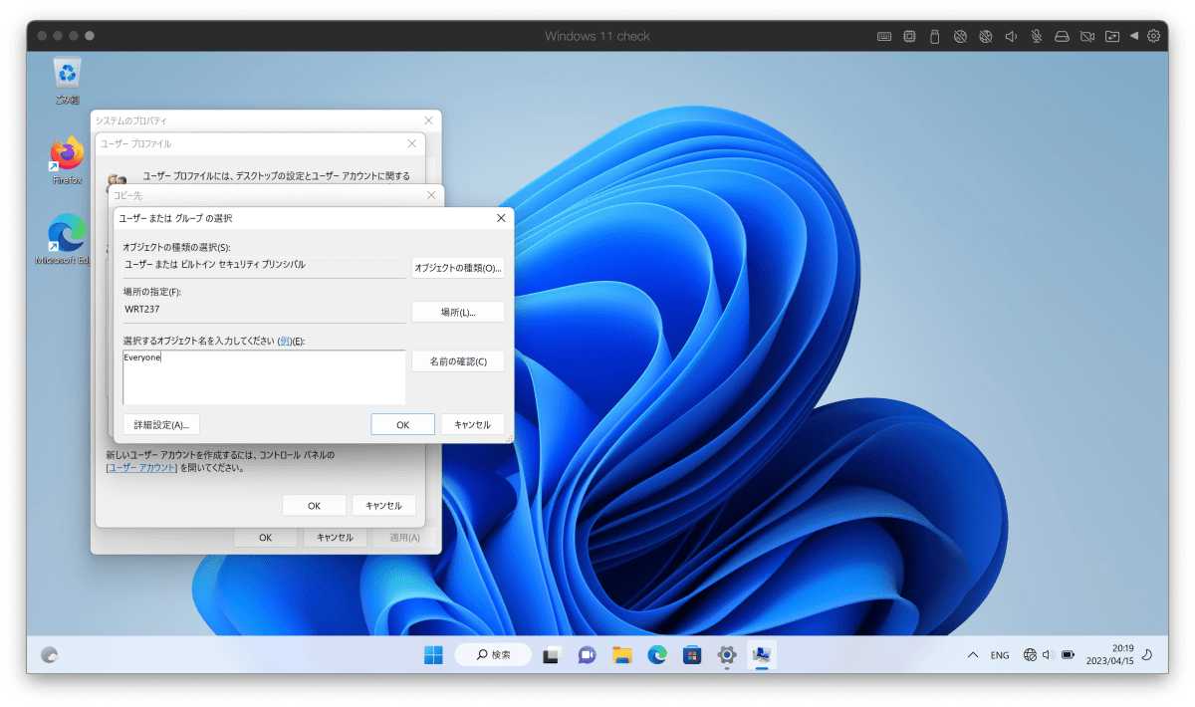Open the Recycle Bin desktop icon
This screenshot has width=1195, height=707.
[x=68, y=81]
